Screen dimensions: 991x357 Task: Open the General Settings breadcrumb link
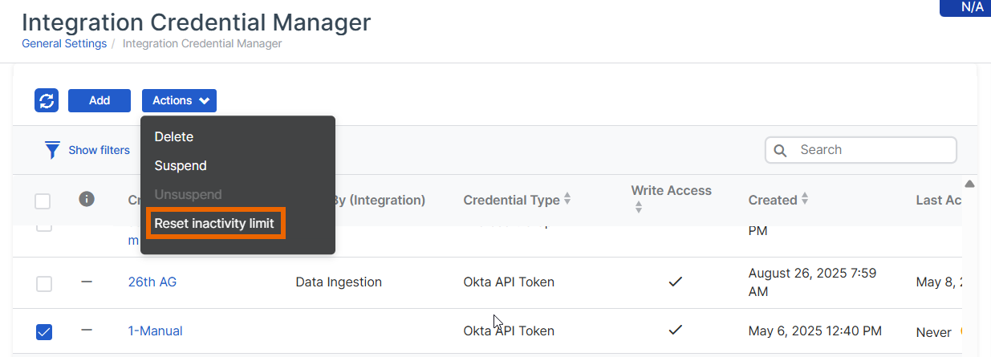tap(64, 43)
